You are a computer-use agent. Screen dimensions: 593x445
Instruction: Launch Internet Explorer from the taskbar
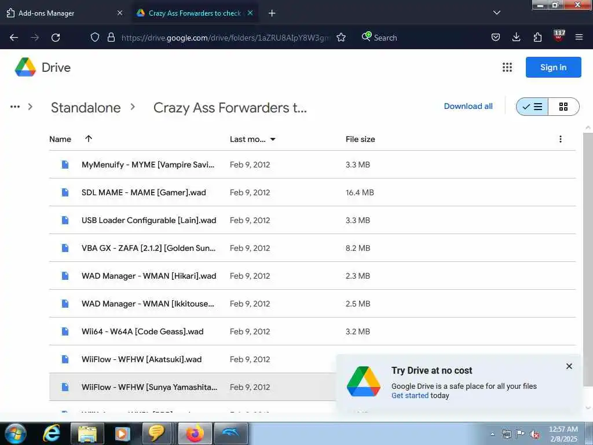click(52, 433)
